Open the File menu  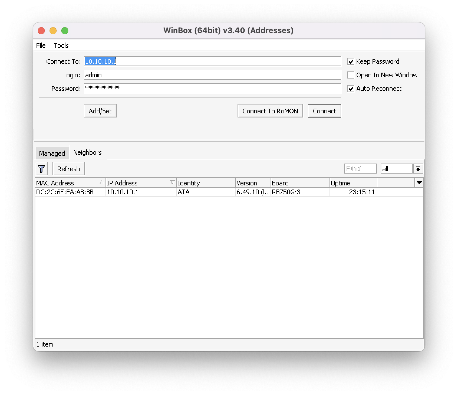pos(41,45)
